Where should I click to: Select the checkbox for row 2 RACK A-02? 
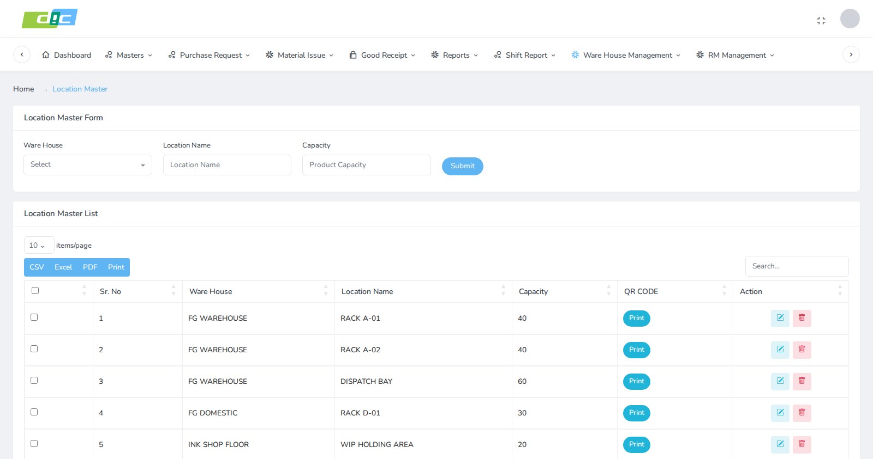coord(34,348)
